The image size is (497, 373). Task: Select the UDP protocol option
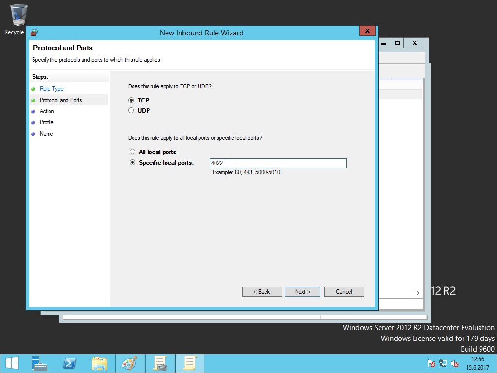pyautogui.click(x=131, y=110)
